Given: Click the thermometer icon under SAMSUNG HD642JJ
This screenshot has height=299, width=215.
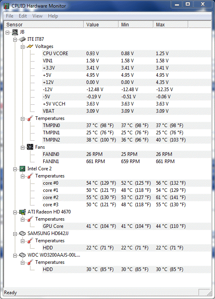Looking at the screenshot, I should [x=30, y=241].
